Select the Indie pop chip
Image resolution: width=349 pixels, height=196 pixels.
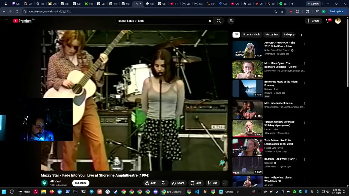coord(289,35)
